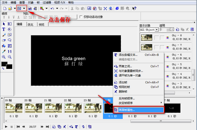This screenshot has height=130, width=197.
Task: Select the Paintbrush tool
Action: (4, 35)
